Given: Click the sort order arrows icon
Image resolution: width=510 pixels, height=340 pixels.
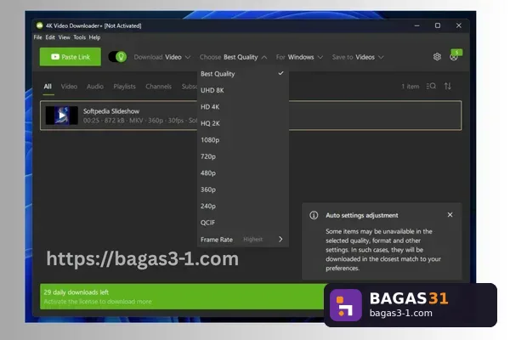Looking at the screenshot, I should [448, 86].
